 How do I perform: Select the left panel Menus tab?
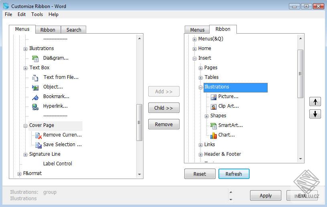coord(22,29)
